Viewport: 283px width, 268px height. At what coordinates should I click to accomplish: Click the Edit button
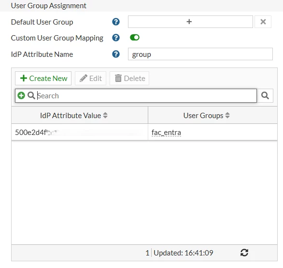pyautogui.click(x=91, y=79)
